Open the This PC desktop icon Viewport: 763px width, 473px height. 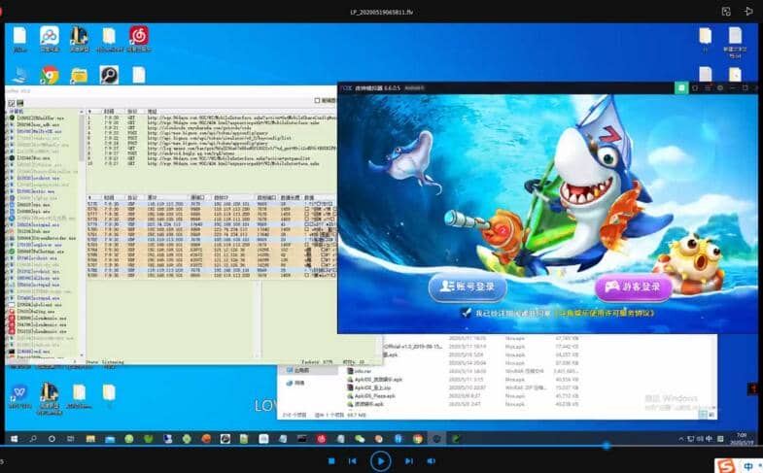[x=20, y=76]
